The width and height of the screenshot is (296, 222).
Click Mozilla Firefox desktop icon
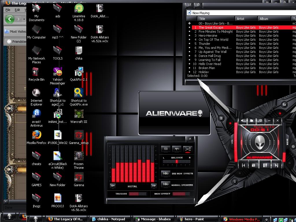point(36,137)
